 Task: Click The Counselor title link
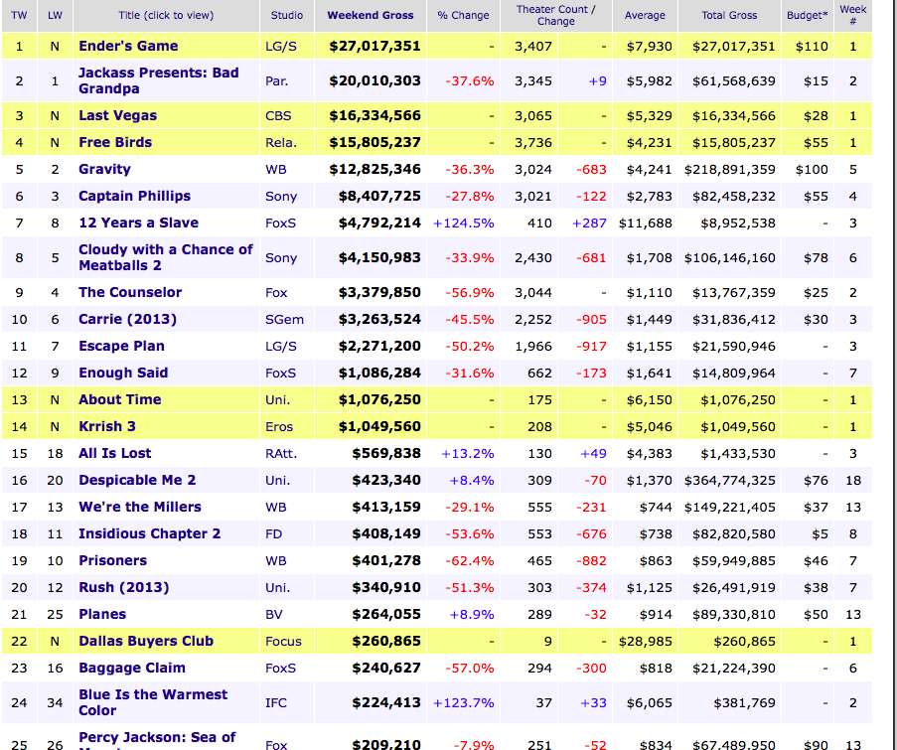[130, 292]
